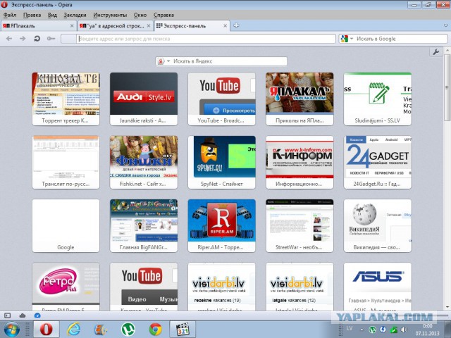Launch Internet Explorer from taskbar
Viewport: 451px width, 338px height.
coord(73,330)
